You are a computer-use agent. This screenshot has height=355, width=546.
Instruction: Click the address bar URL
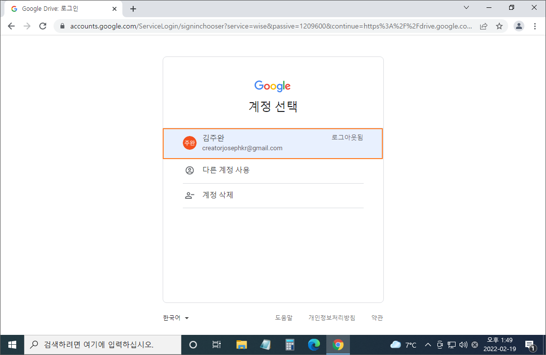tap(271, 26)
